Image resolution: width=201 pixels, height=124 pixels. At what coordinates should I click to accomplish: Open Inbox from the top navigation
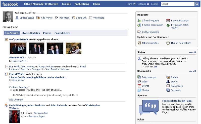click(96, 4)
